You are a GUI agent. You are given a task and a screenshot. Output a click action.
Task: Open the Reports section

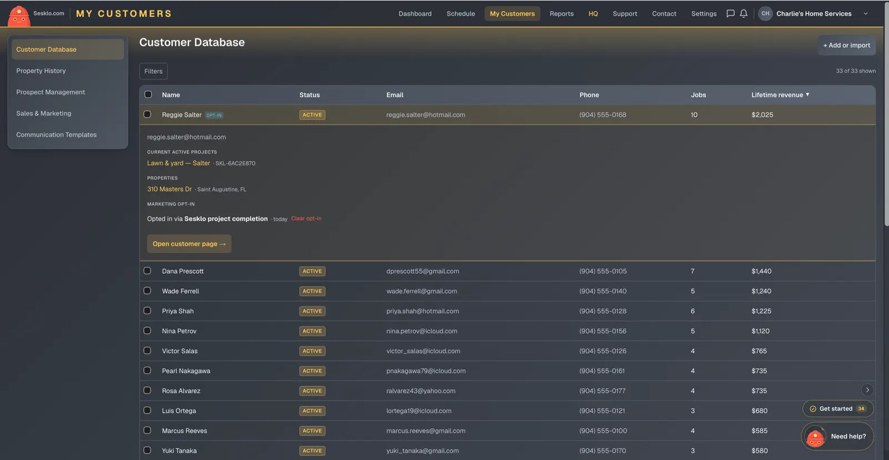[562, 14]
